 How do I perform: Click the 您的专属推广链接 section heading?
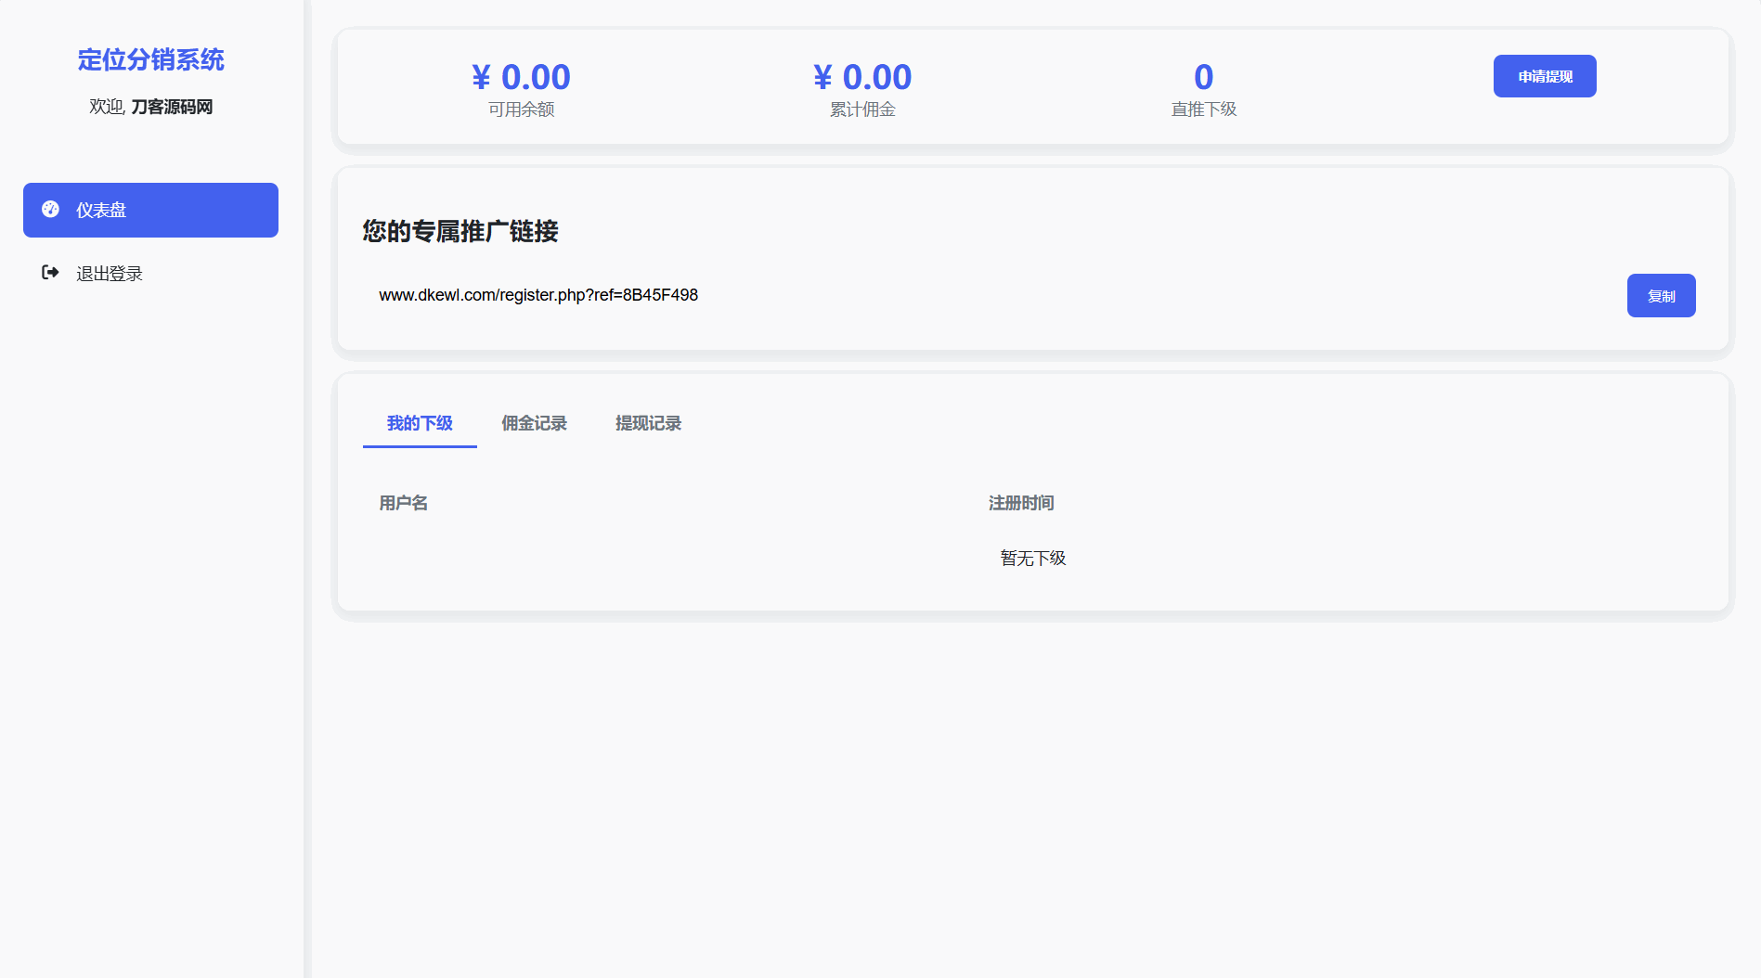coord(460,231)
